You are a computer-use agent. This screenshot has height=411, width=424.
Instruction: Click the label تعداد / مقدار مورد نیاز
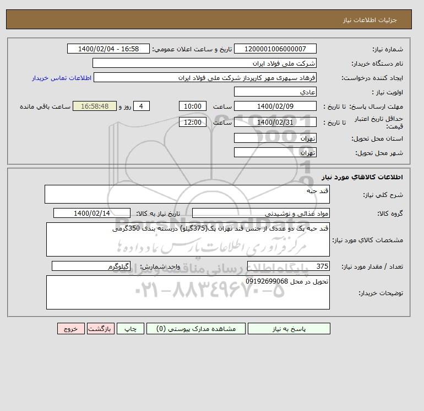372,266
